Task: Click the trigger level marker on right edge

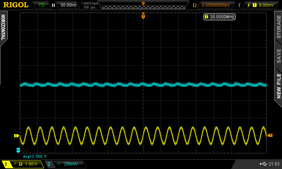Action: [270, 136]
